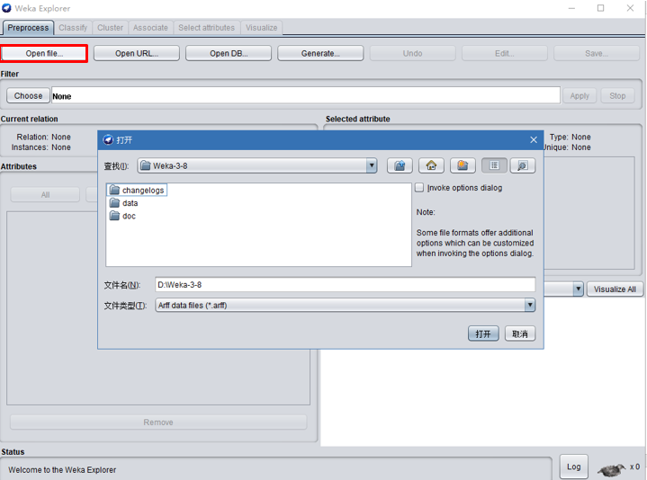Create a new folder with toolbar icon
This screenshot has height=480, width=647.
pyautogui.click(x=463, y=165)
